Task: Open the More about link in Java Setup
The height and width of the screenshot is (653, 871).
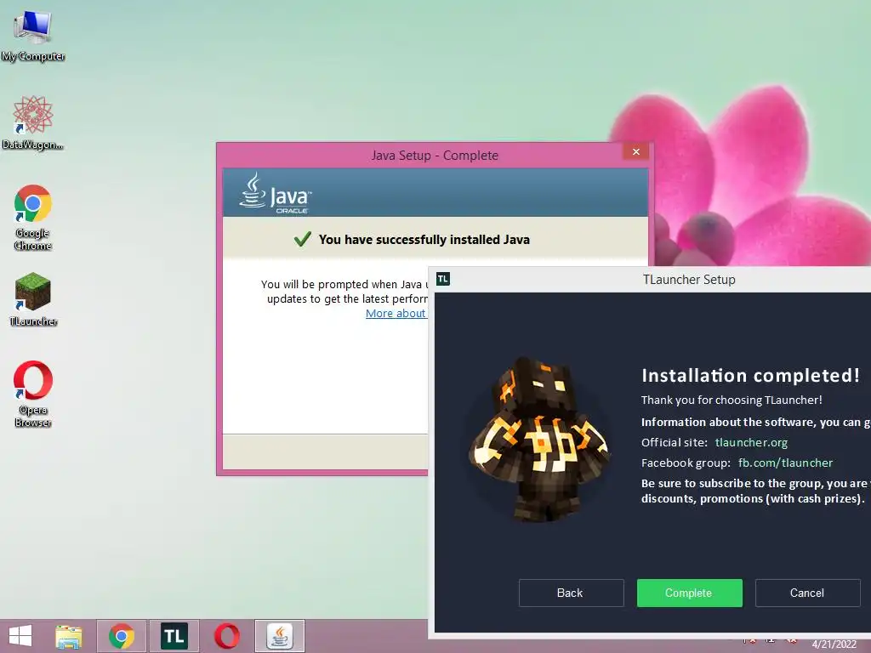Action: pos(396,313)
